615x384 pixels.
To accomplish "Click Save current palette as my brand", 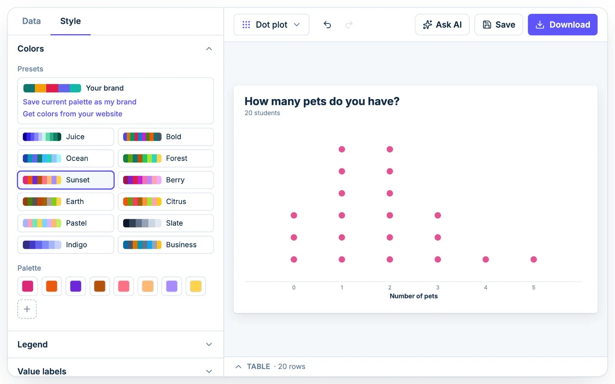I will pos(80,102).
